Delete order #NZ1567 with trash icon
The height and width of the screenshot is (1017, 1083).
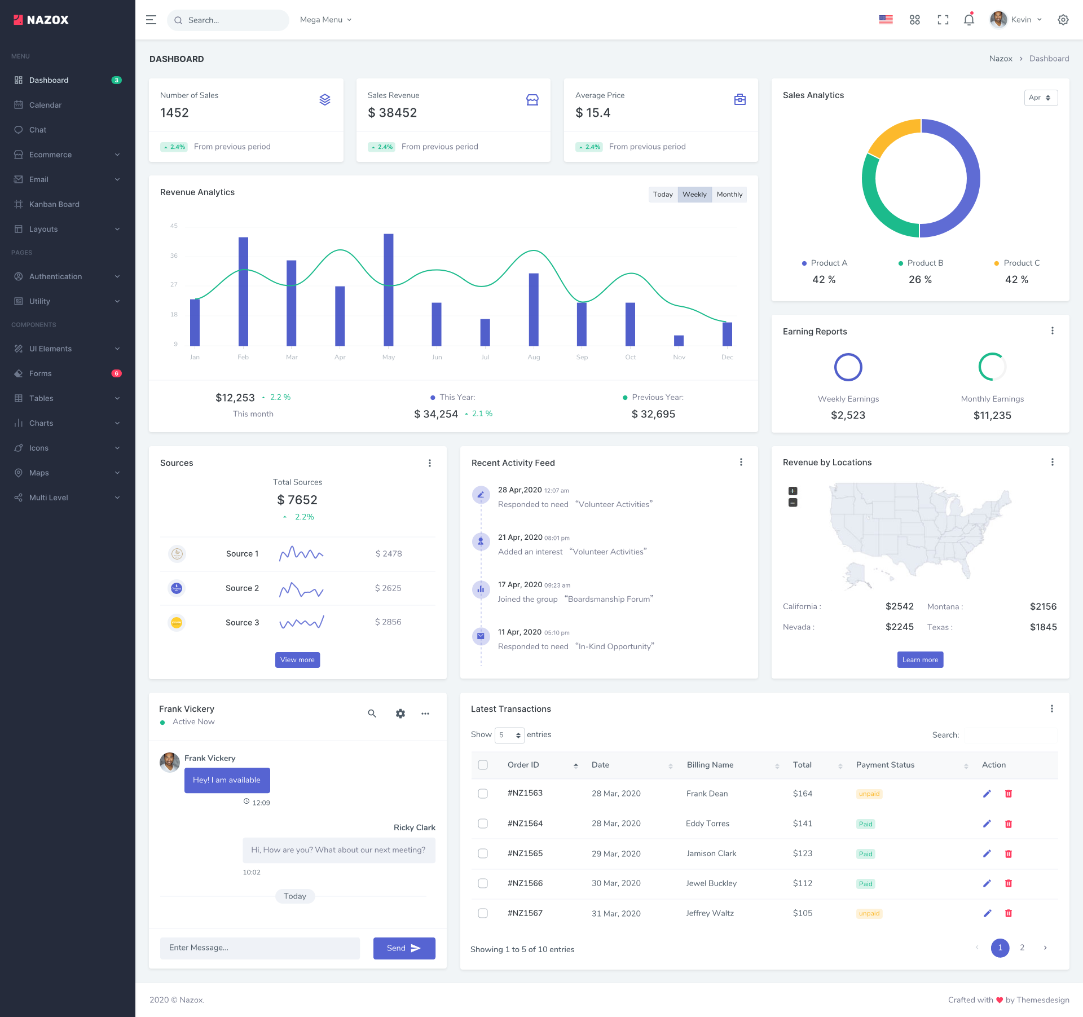(x=1009, y=913)
